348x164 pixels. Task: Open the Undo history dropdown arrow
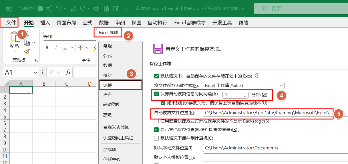(65, 9)
